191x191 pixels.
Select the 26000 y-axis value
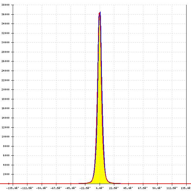pos(5,61)
